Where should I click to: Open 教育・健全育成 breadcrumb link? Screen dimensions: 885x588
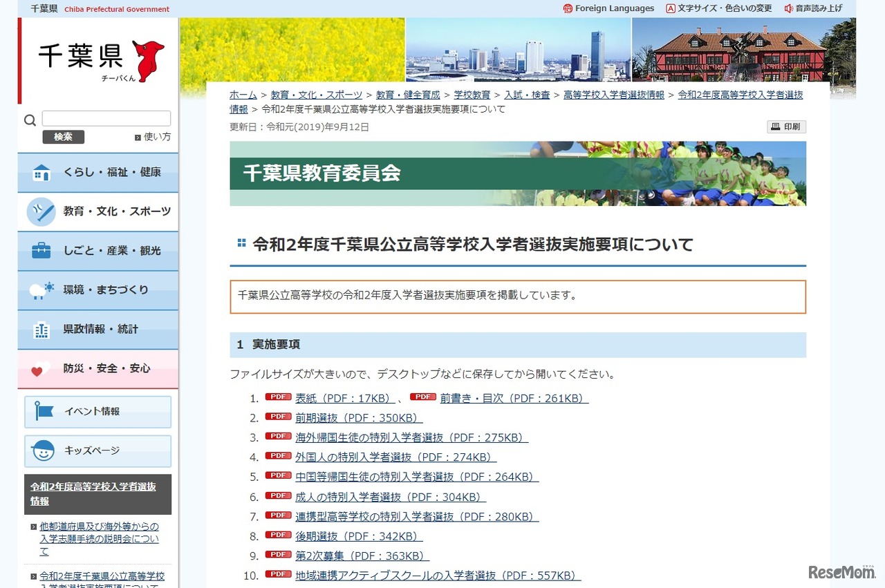(x=408, y=95)
